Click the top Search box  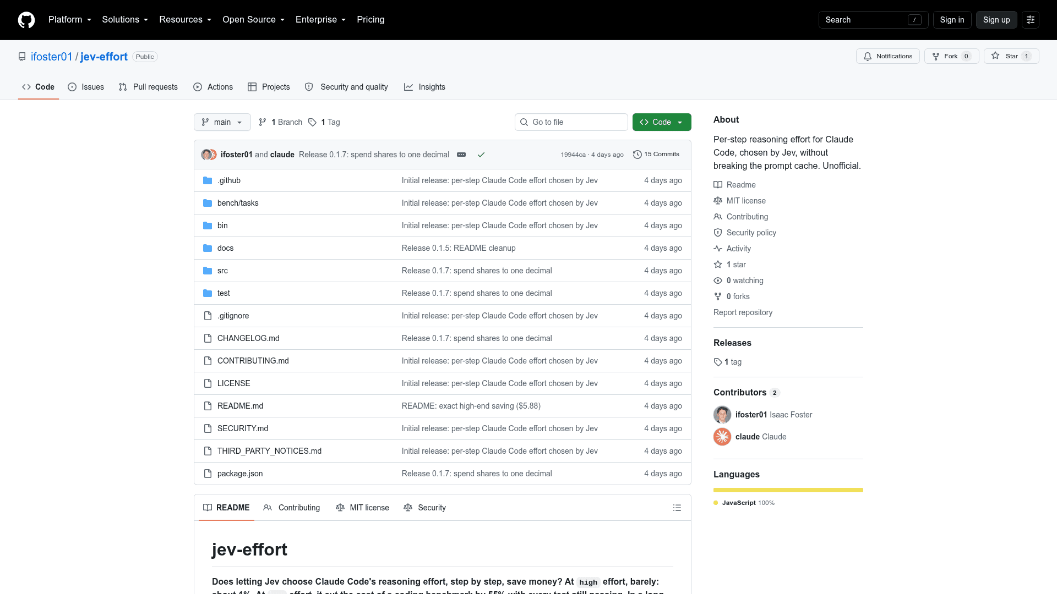(x=874, y=20)
